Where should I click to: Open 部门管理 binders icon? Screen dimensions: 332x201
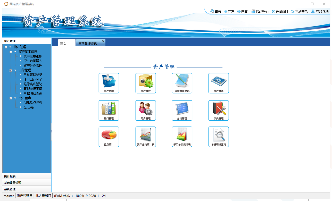(109, 109)
